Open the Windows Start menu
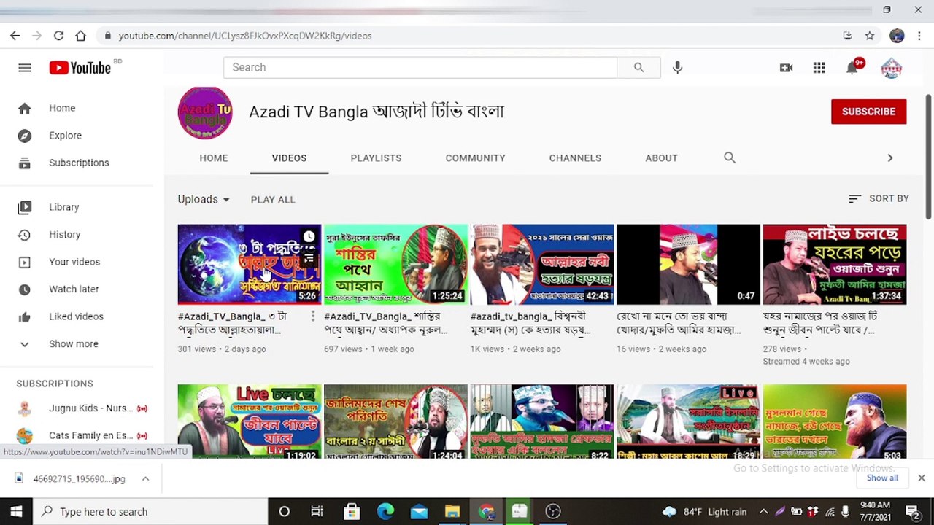 coord(16,512)
